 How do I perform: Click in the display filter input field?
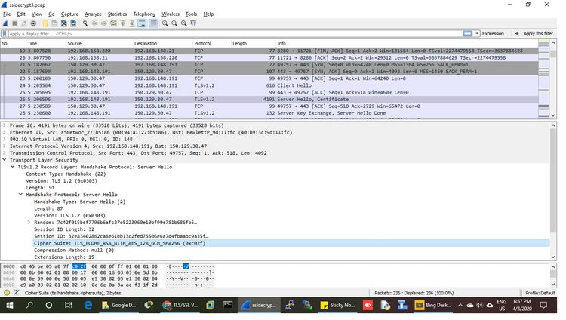pyautogui.click(x=226, y=33)
